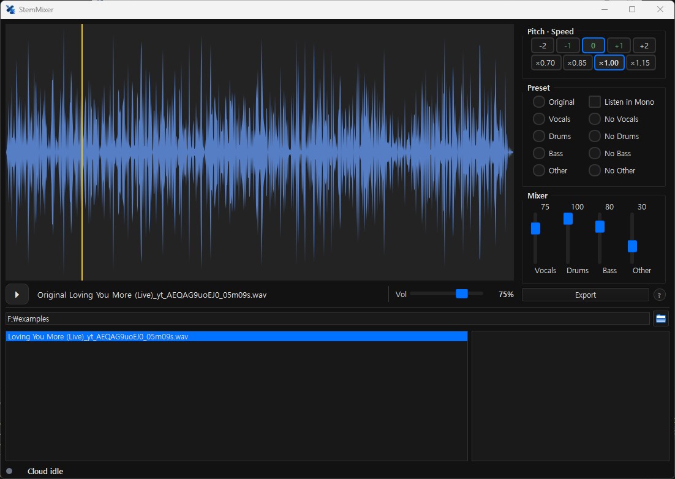675x479 pixels.
Task: Click the Cloud idle status indicator dot
Action: [x=9, y=471]
